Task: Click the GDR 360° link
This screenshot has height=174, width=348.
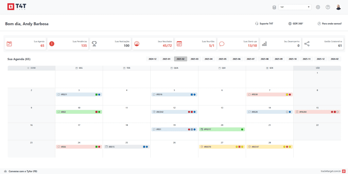Action: [296, 24]
